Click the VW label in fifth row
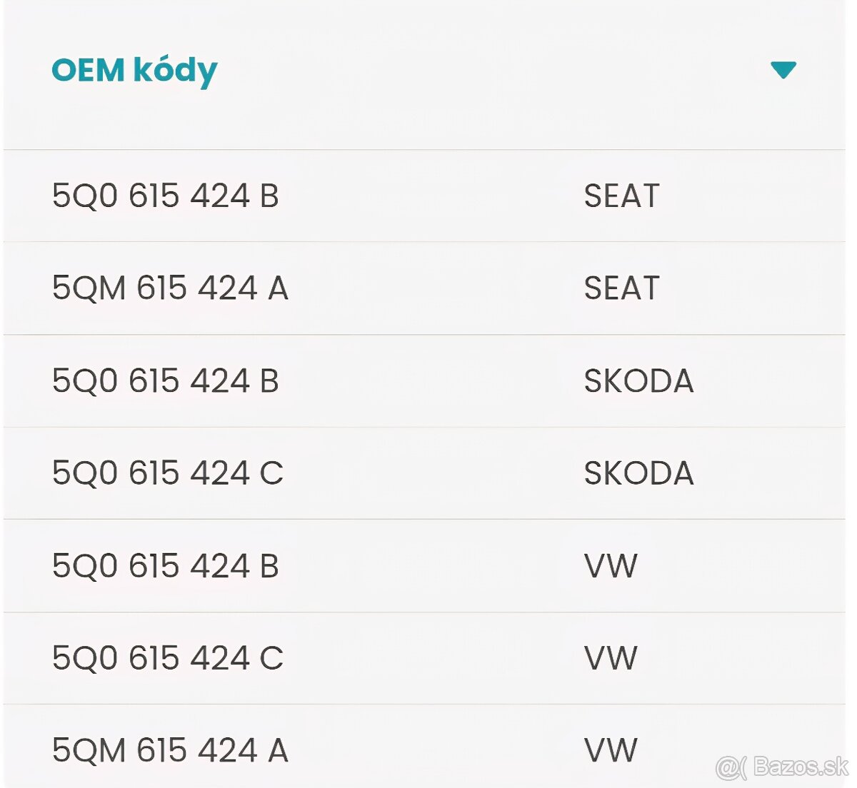The image size is (857, 788). [611, 565]
